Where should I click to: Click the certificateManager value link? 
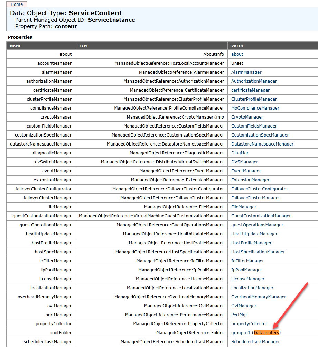(x=250, y=90)
